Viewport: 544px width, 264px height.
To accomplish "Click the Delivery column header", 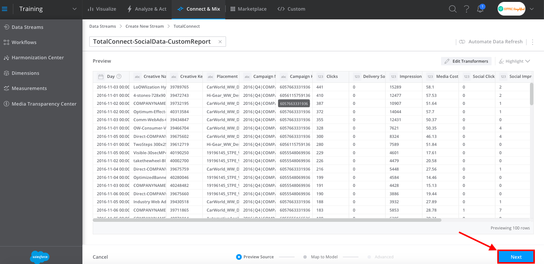I will click(x=367, y=77).
